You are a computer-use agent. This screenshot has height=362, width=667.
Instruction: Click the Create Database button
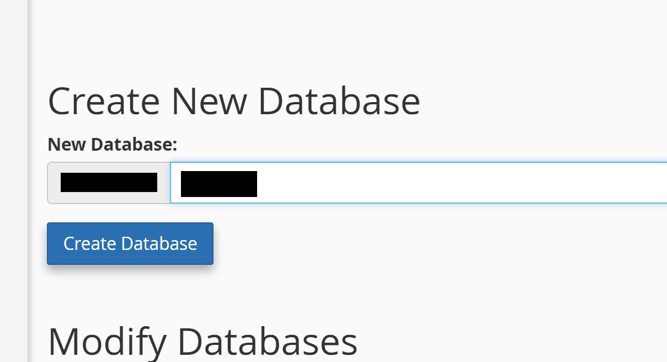pyautogui.click(x=130, y=243)
